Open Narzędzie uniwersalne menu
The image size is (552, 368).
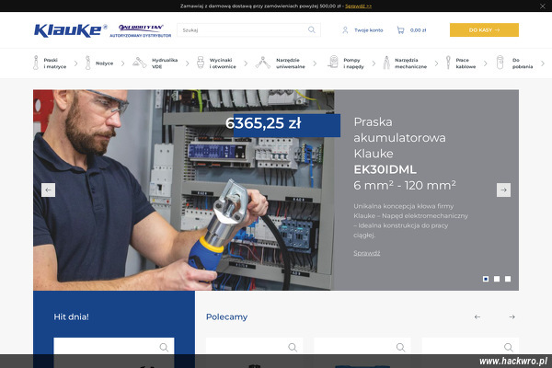(291, 63)
